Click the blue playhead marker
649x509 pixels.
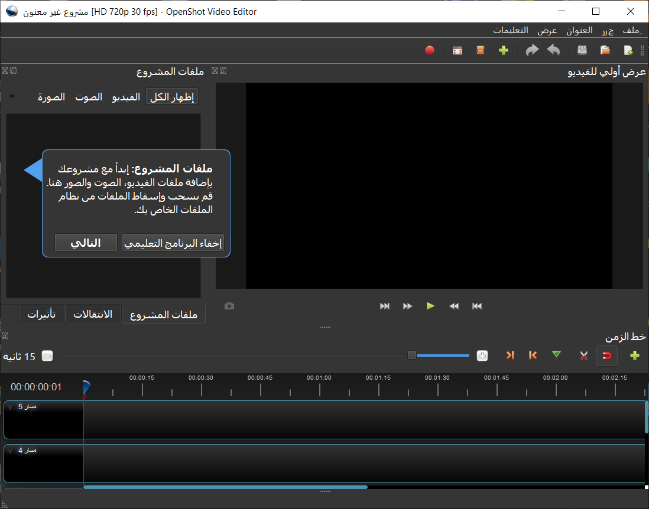[x=86, y=388]
